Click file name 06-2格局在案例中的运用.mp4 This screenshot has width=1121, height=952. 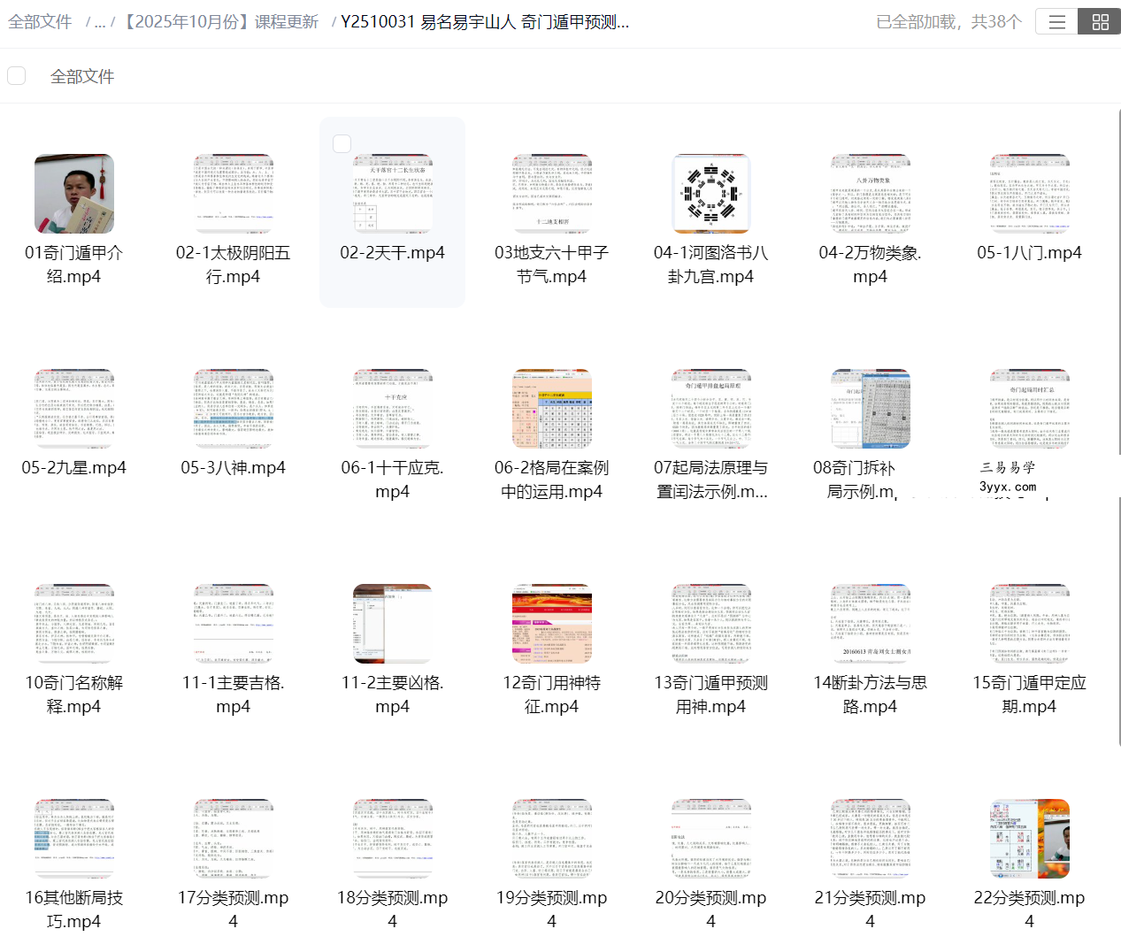pos(552,480)
